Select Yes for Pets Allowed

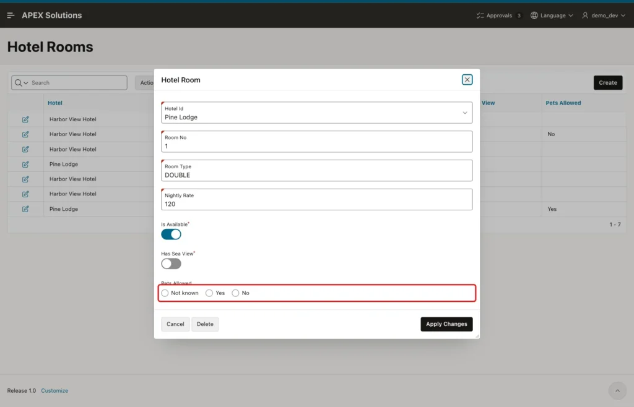click(209, 293)
